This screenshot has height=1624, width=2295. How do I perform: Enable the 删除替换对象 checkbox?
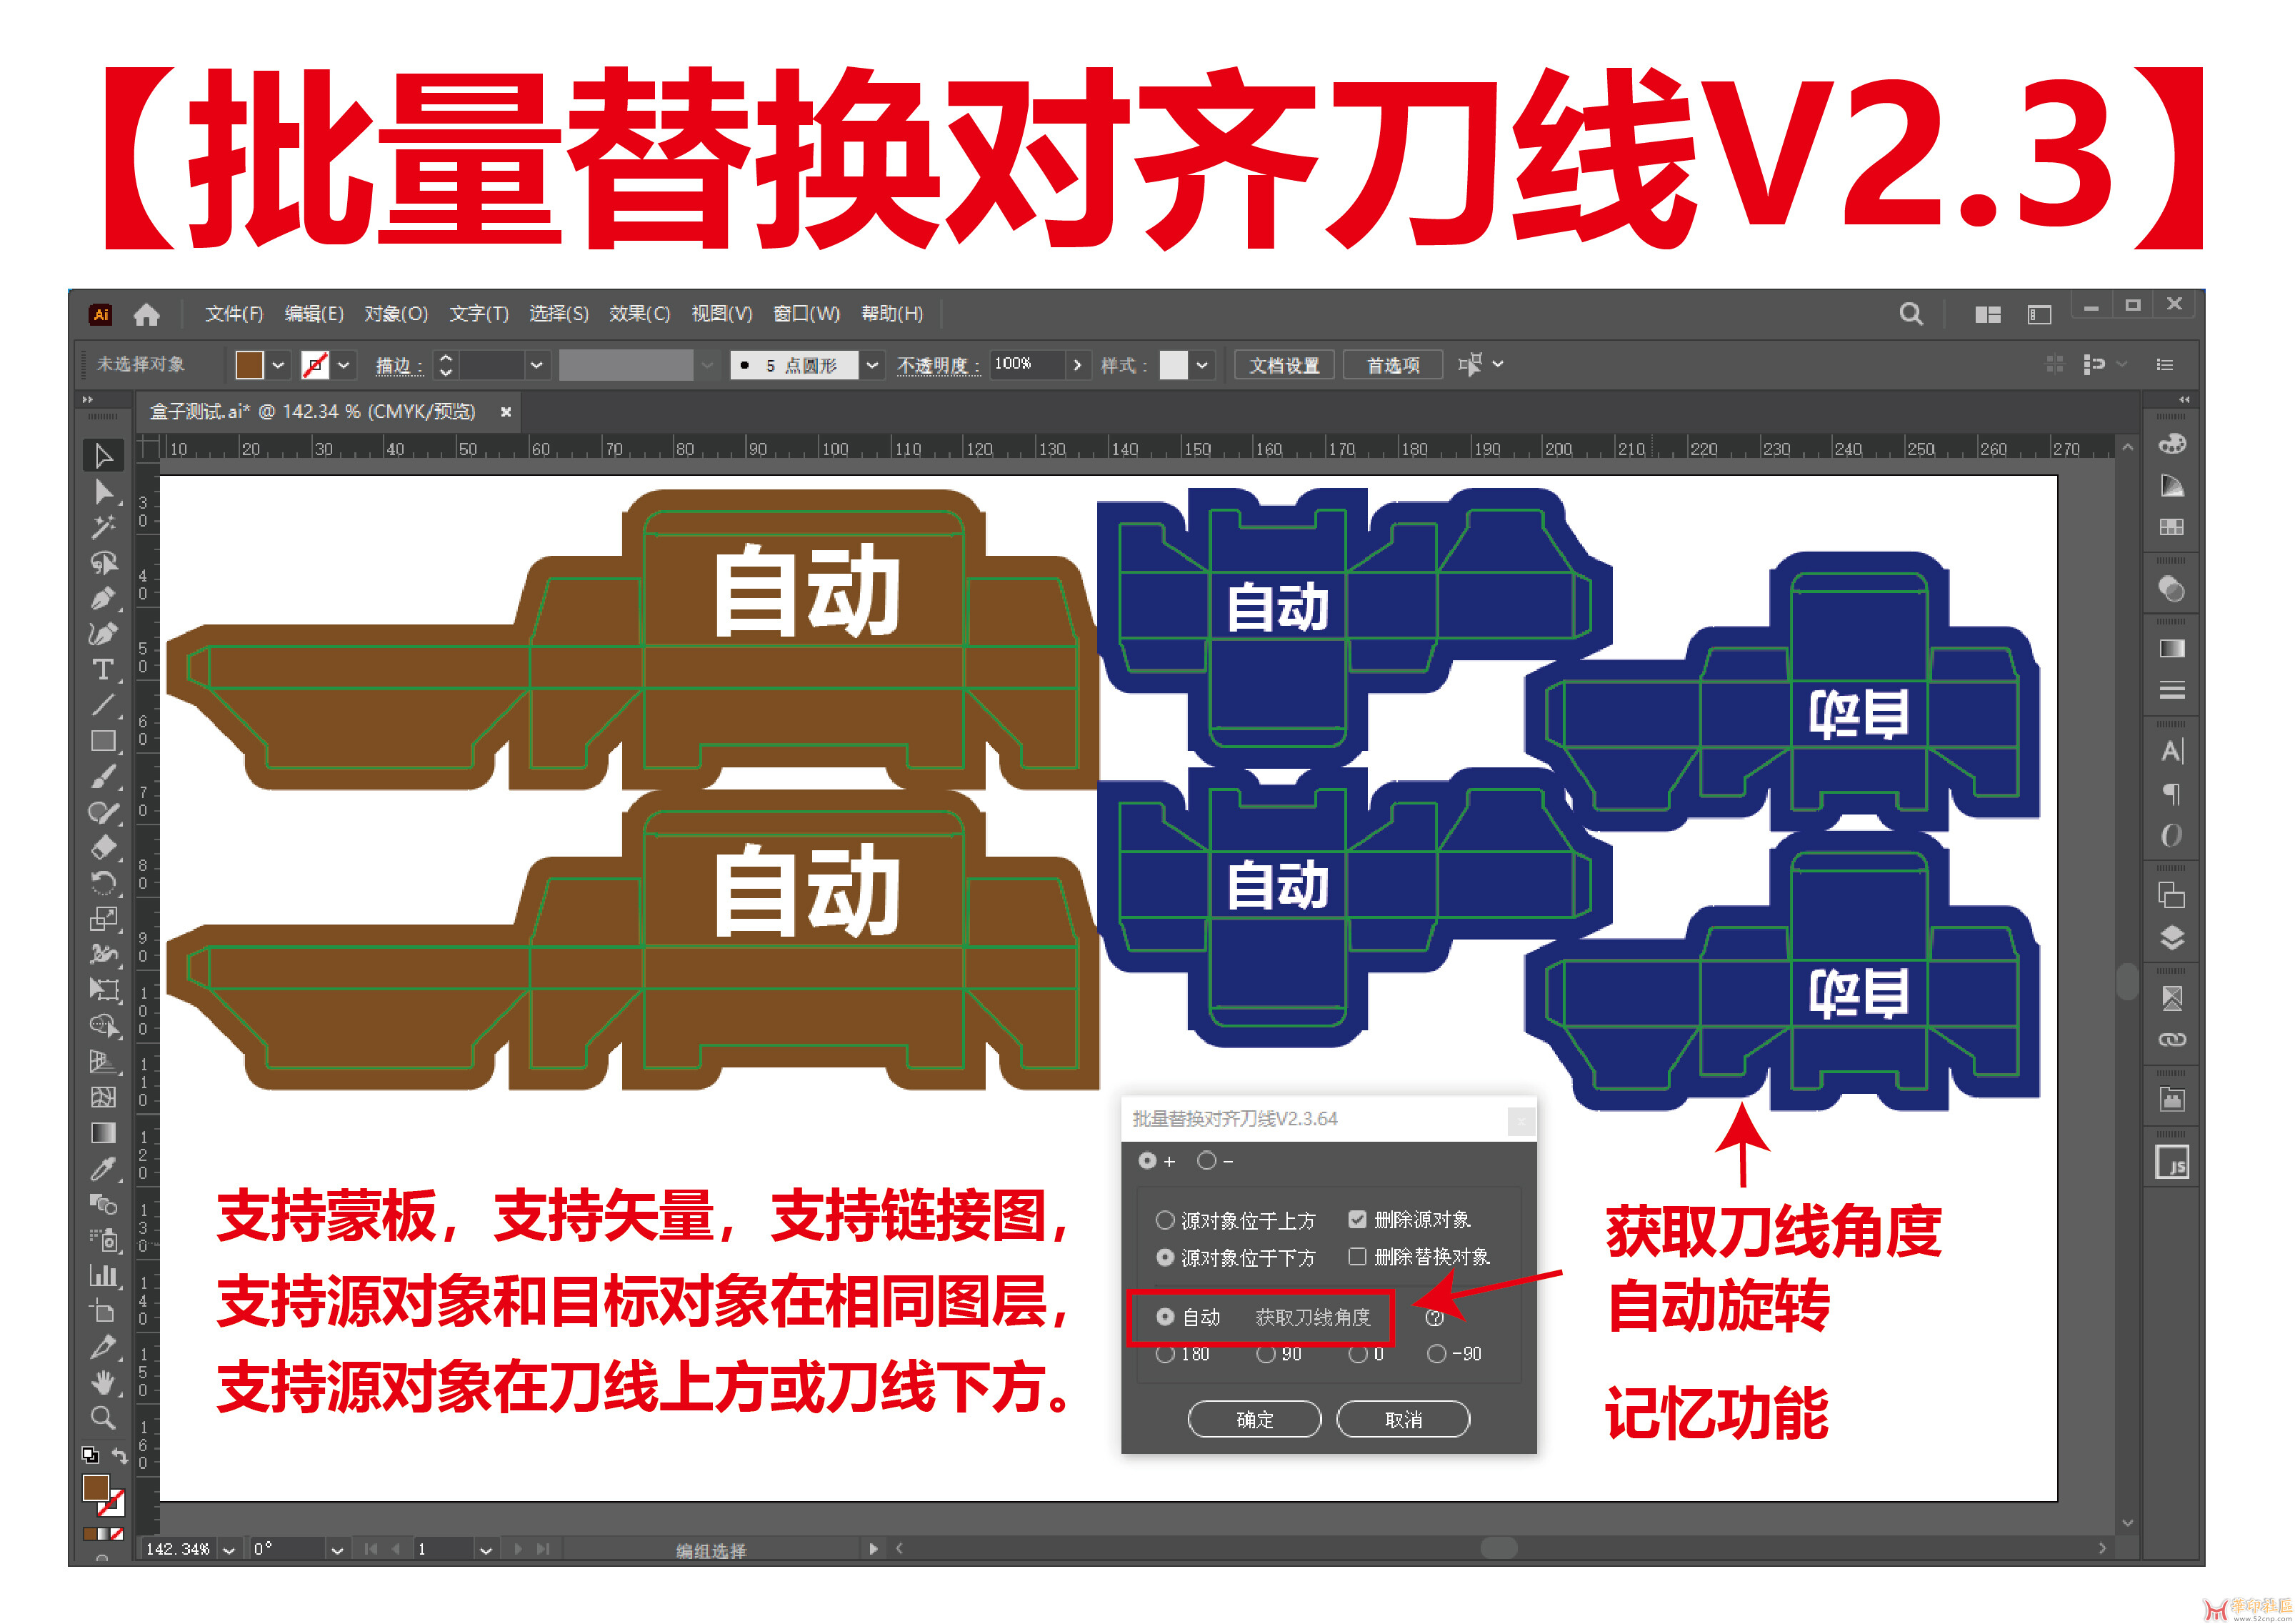[x=1356, y=1257]
